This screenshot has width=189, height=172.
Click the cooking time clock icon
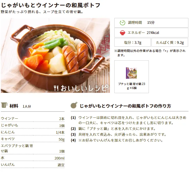122,23
